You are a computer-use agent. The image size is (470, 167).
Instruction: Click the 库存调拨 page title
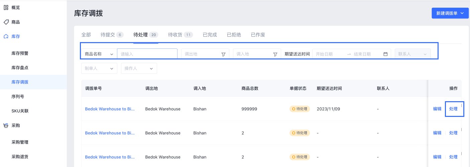click(x=89, y=13)
